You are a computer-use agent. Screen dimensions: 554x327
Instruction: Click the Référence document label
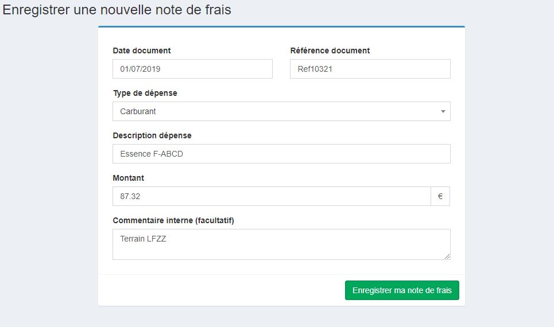click(x=330, y=50)
